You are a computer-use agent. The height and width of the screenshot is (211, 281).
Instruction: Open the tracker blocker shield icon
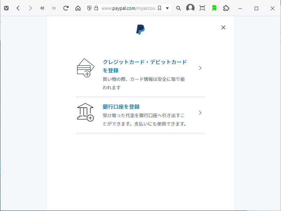pos(89,8)
